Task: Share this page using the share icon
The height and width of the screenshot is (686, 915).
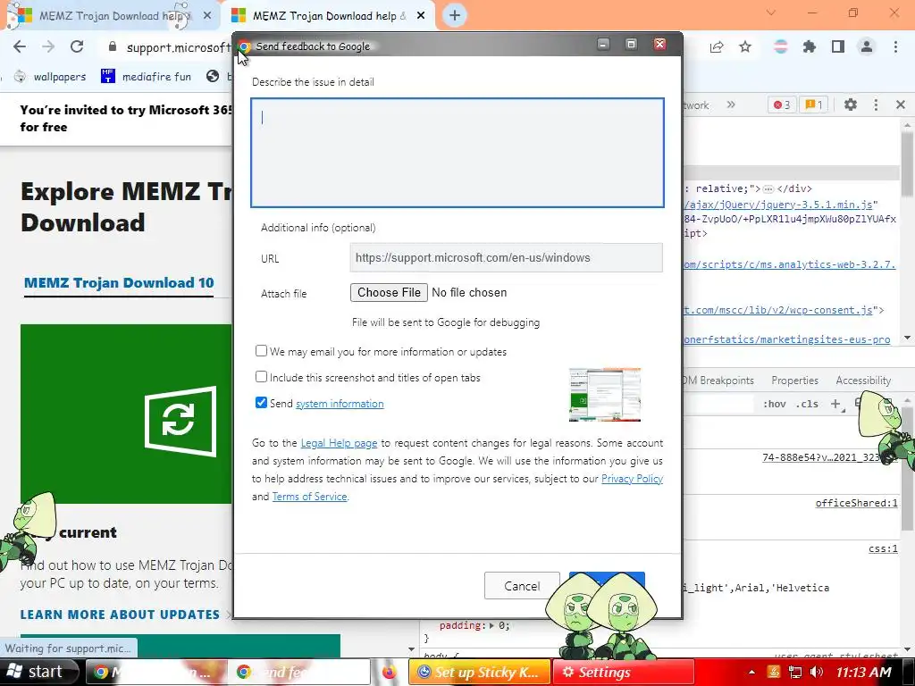Action: coord(717,46)
